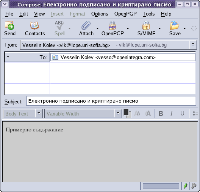This screenshot has height=192, width=200.
Task: Click the S/MIME padlock icon
Action: tap(146, 25)
